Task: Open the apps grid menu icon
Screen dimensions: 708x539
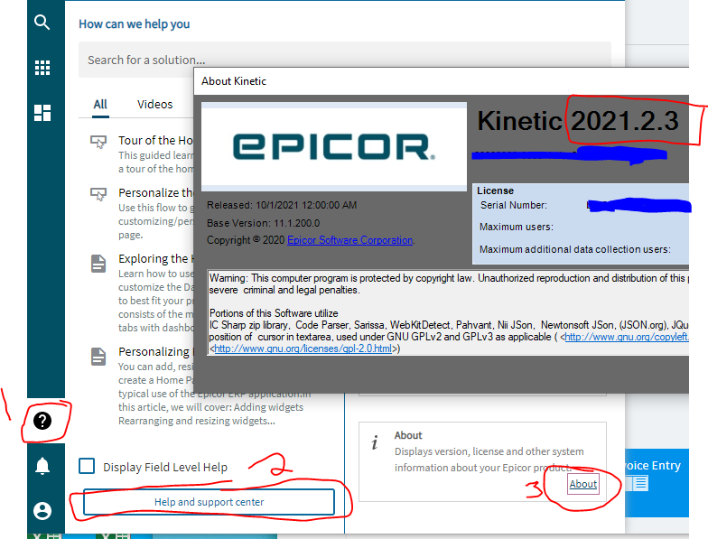Action: point(42,68)
